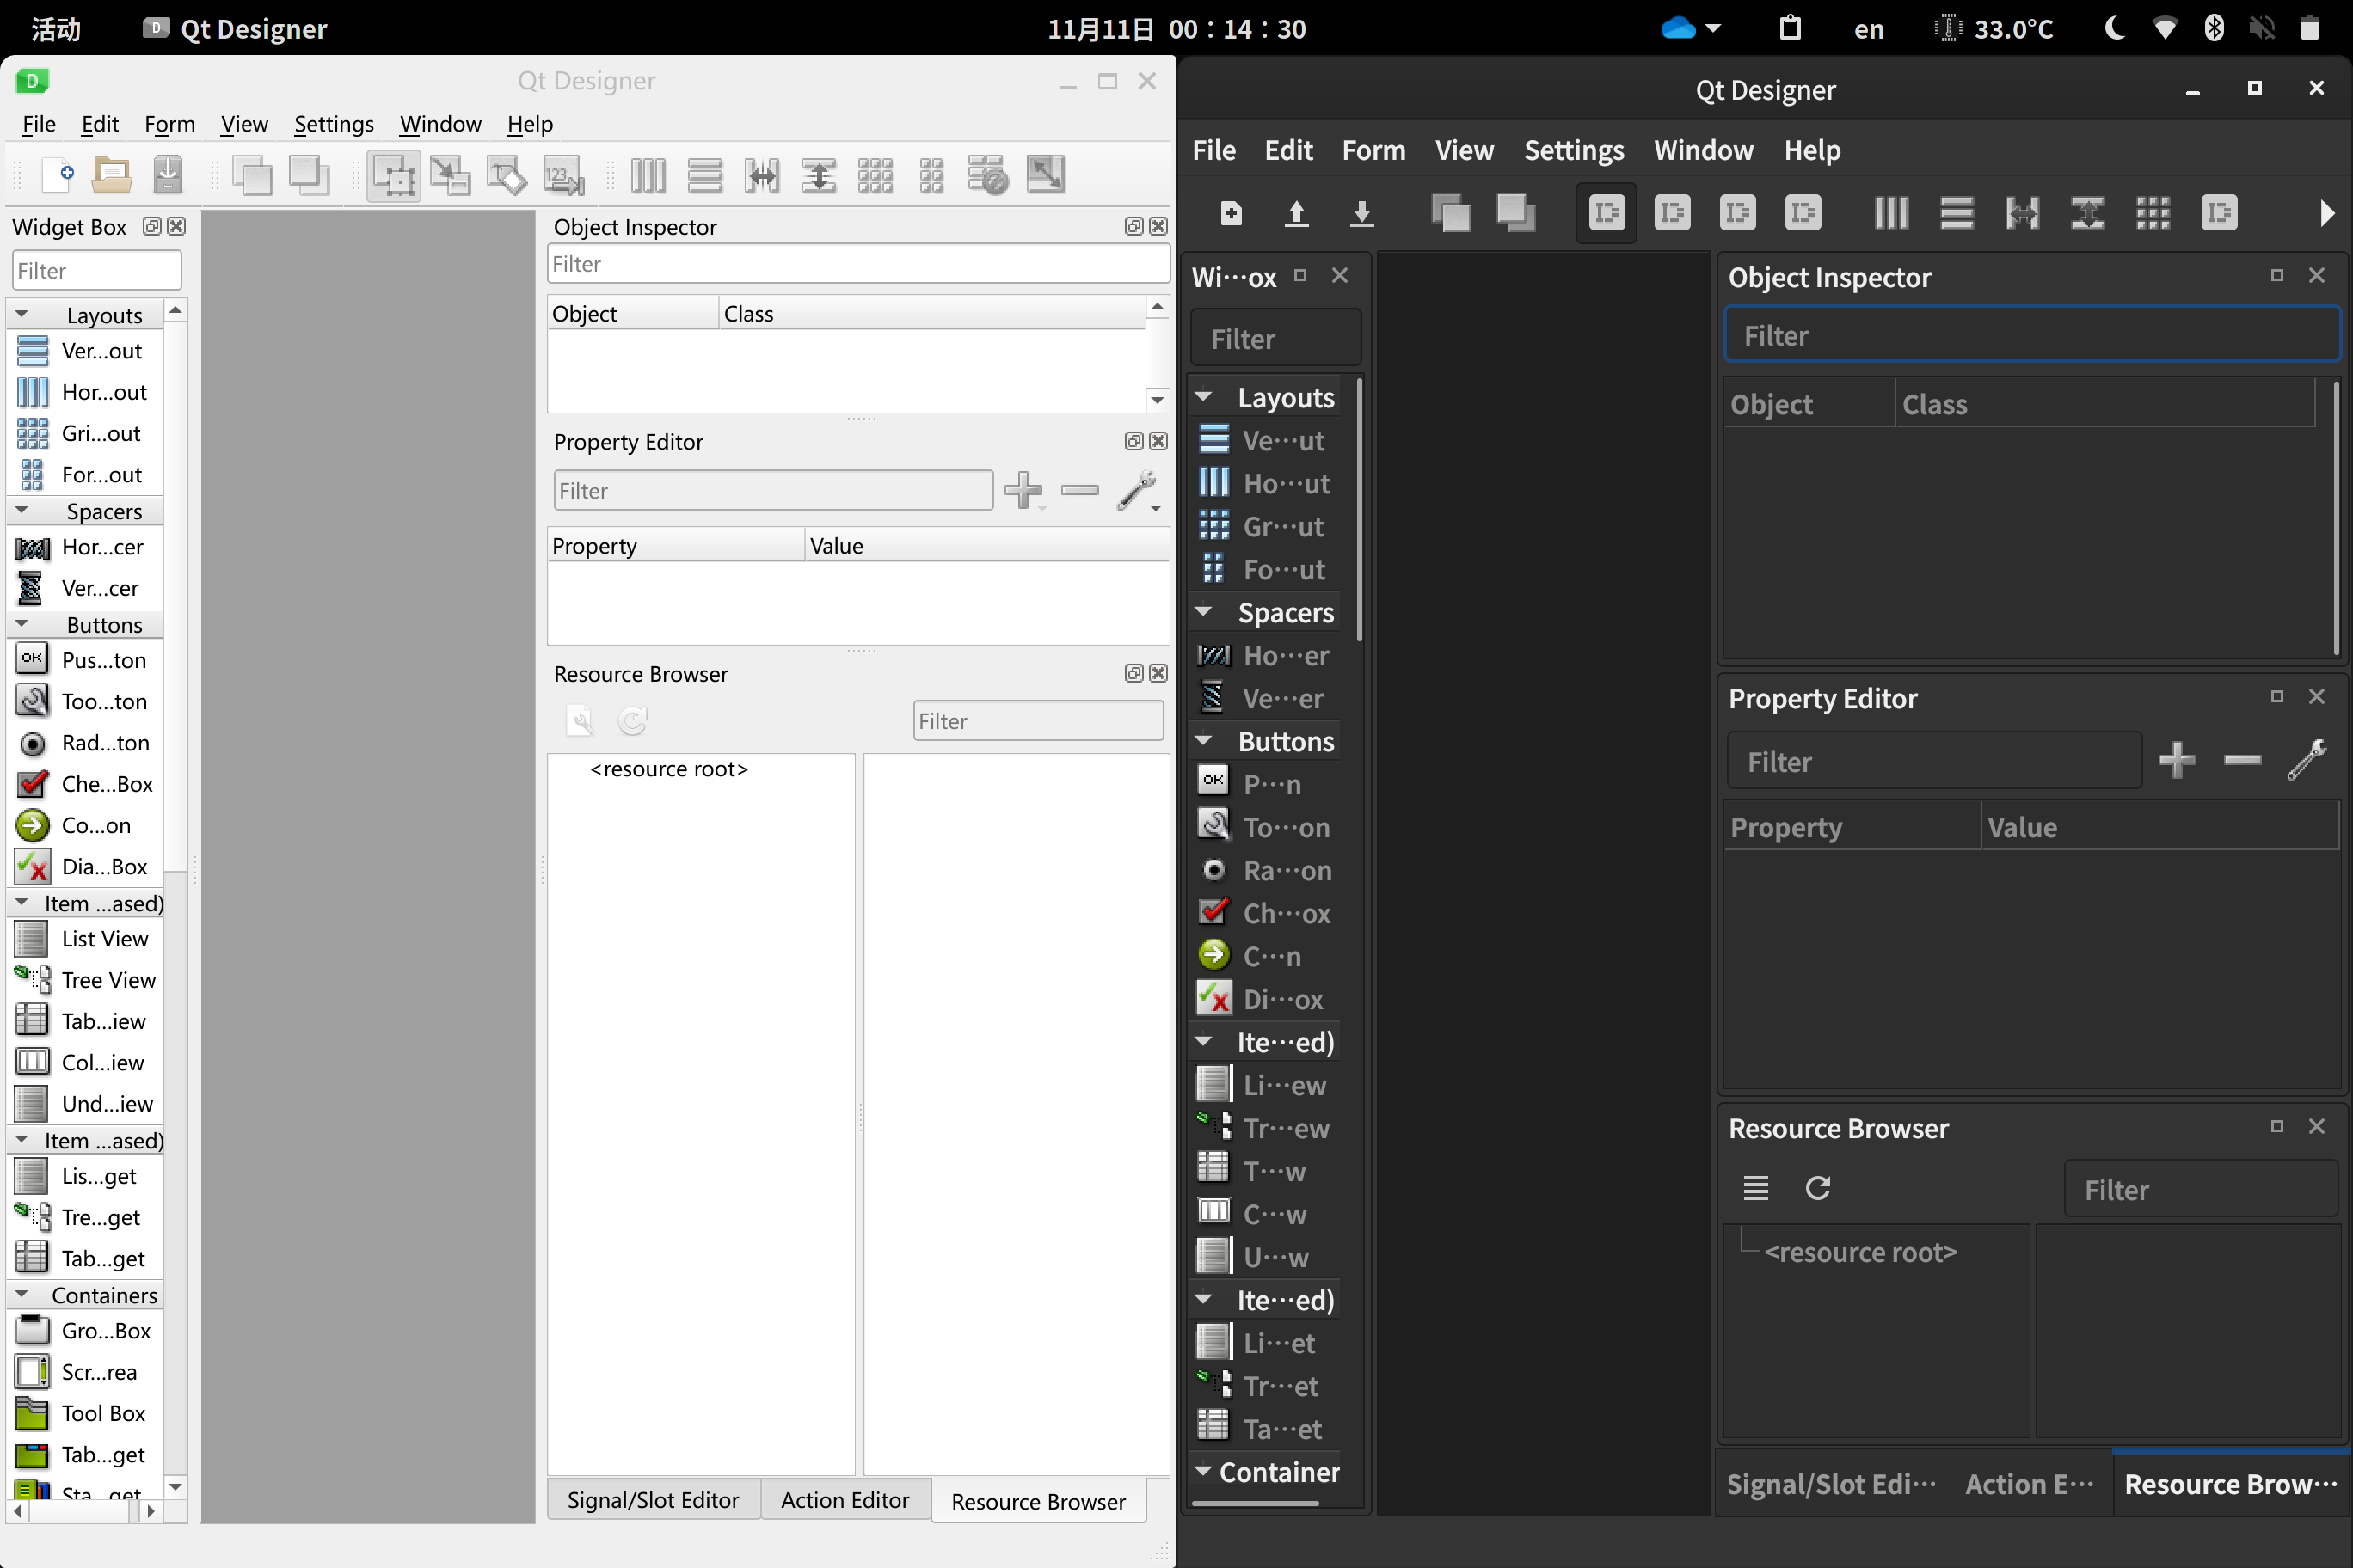Click minus icon in light Property Editor
The height and width of the screenshot is (1568, 2353).
point(1079,490)
